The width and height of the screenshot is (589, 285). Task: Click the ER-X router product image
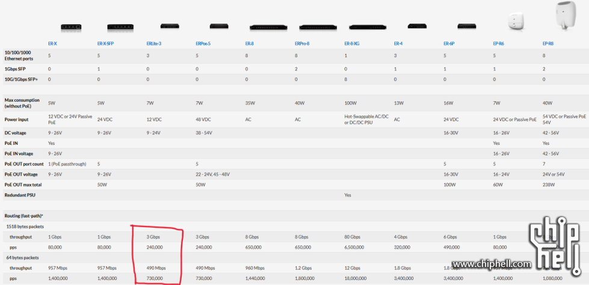pyautogui.click(x=72, y=27)
